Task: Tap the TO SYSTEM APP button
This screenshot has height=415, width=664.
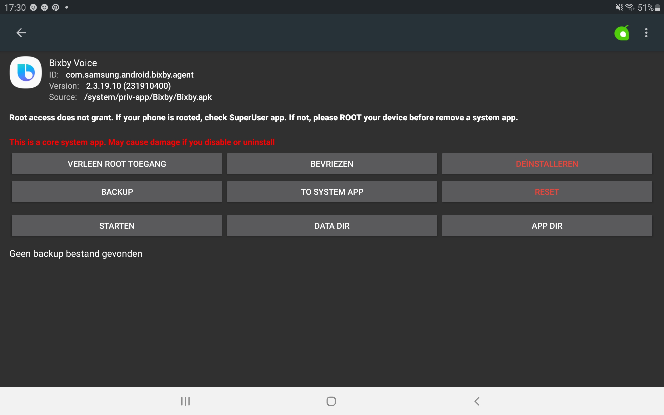Action: tap(332, 192)
